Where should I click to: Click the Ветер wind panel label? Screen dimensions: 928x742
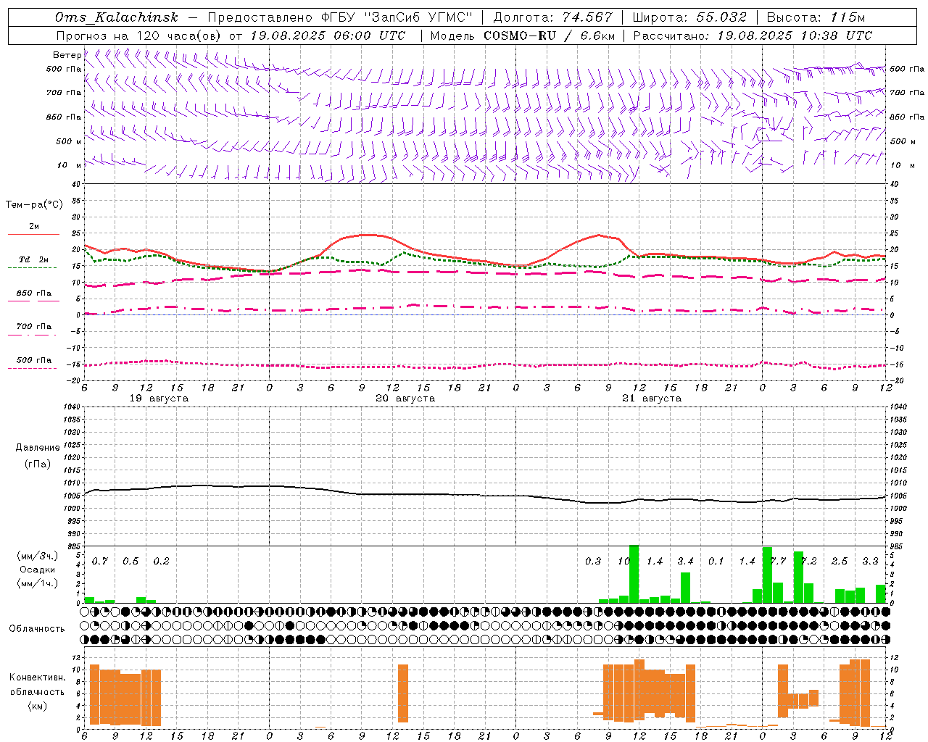pos(67,55)
